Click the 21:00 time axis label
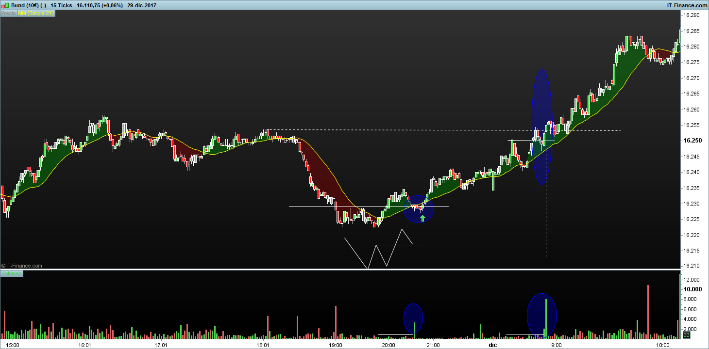Screen dimensions: 709x349 (x=433, y=345)
